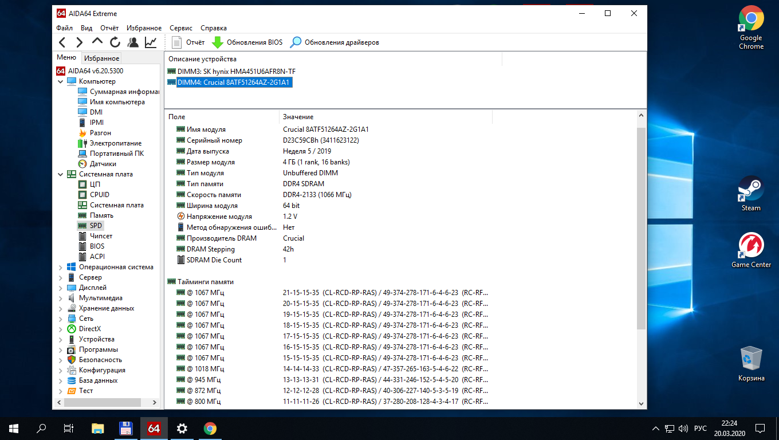Open the graph chart toolbar icon

pos(151,42)
